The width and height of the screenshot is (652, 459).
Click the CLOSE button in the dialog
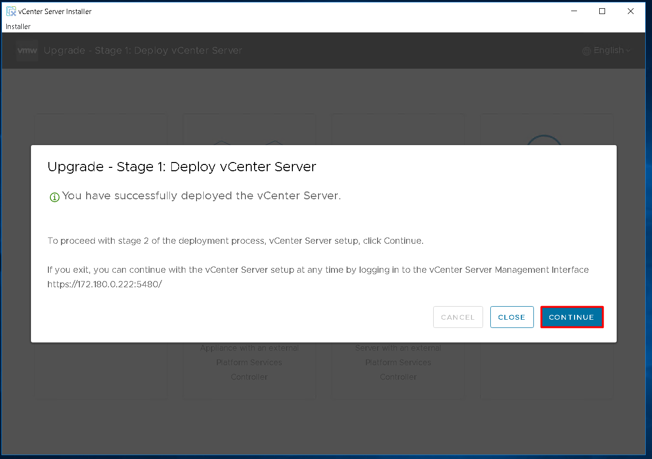[x=512, y=317]
